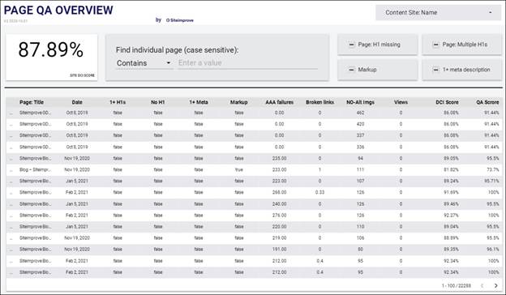Image resolution: width=506 pixels, height=295 pixels.
Task: Click the Siteimprove logo link
Action: [180, 20]
